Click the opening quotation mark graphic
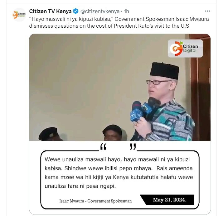The width and height of the screenshot is (223, 216). [x=103, y=147]
